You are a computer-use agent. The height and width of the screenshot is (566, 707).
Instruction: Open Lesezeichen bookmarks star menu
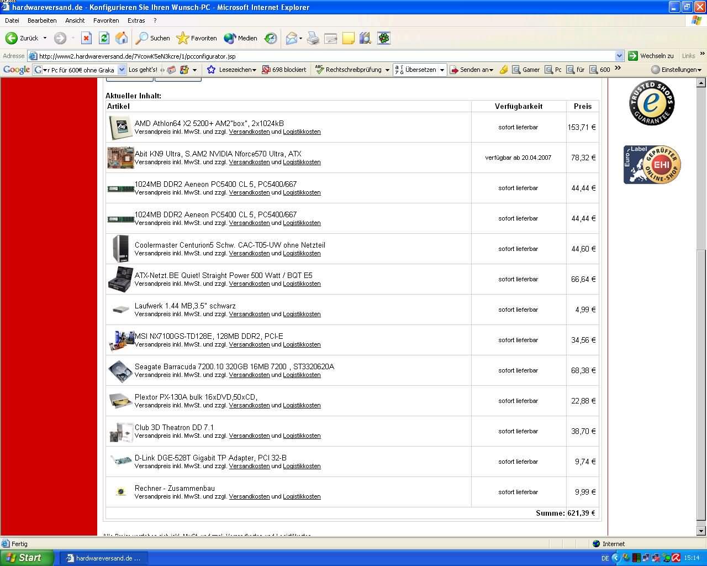tap(231, 70)
